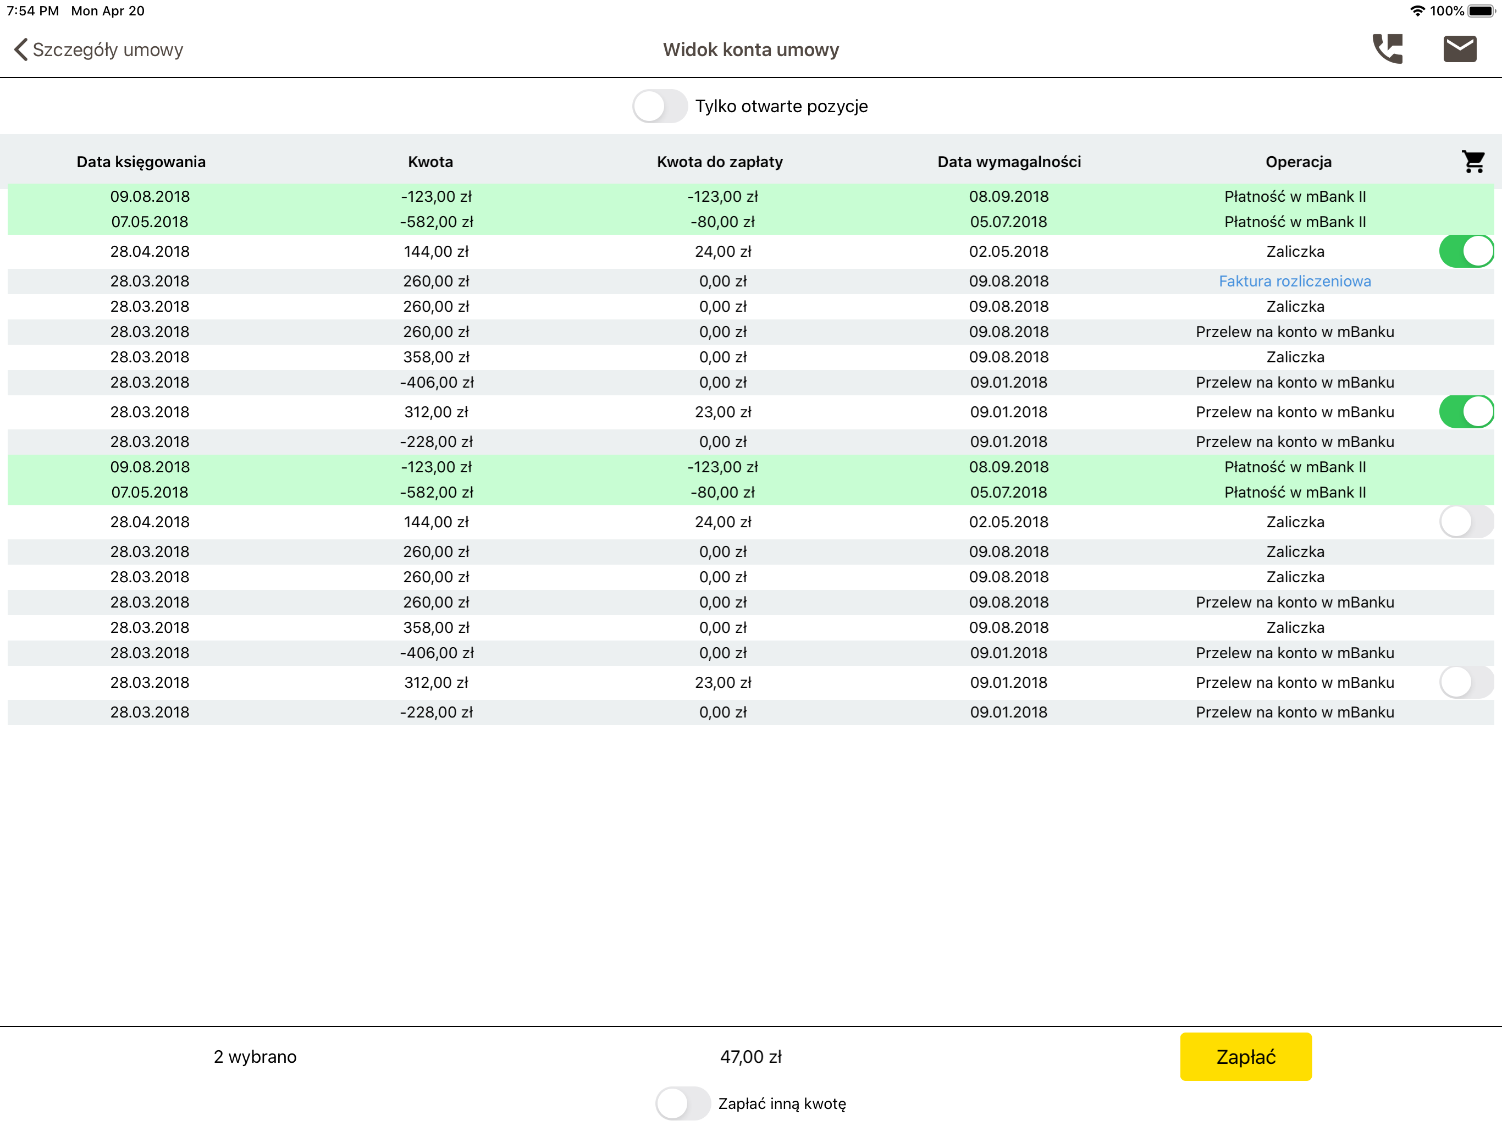This screenshot has width=1502, height=1126.
Task: Open the email envelope icon
Action: point(1459,49)
